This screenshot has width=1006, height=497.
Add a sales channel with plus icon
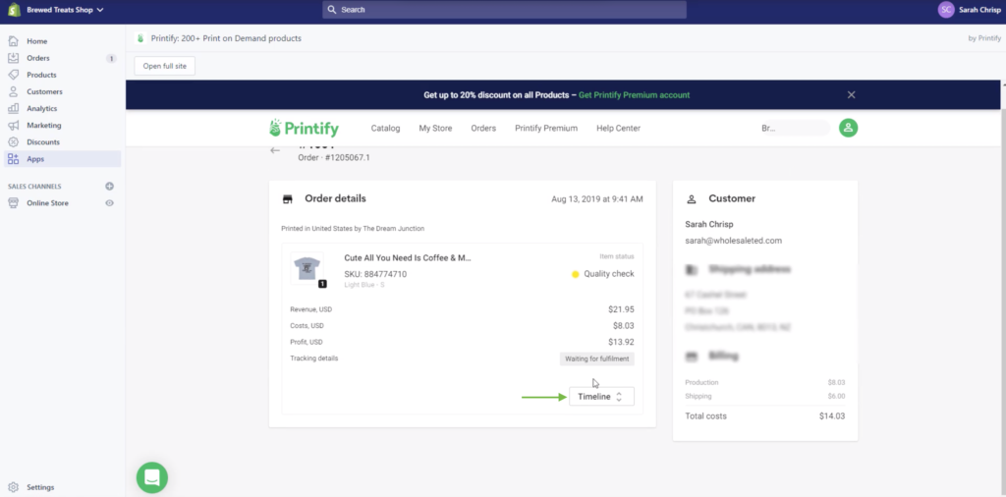[109, 187]
